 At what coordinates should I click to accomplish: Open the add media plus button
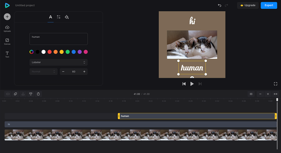7,17
